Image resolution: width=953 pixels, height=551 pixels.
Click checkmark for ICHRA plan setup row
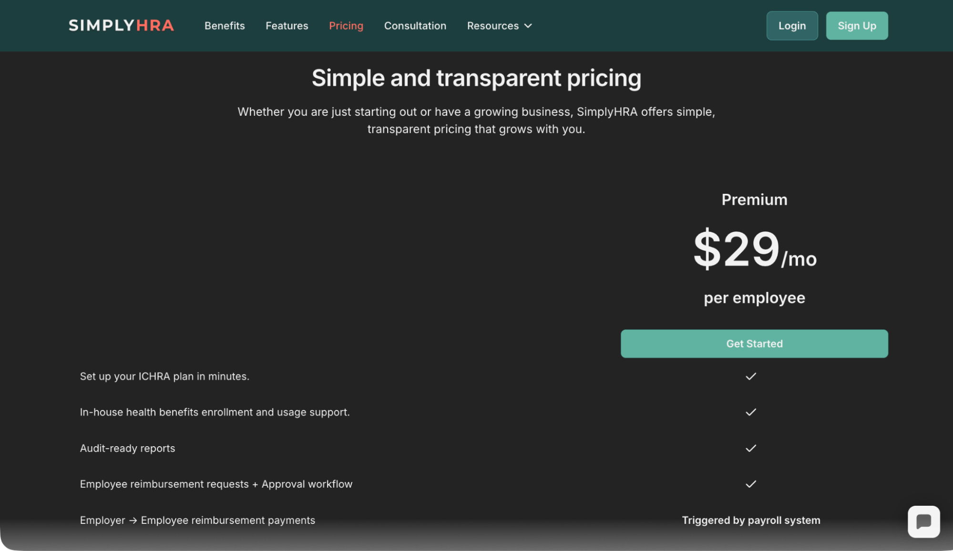(x=750, y=376)
